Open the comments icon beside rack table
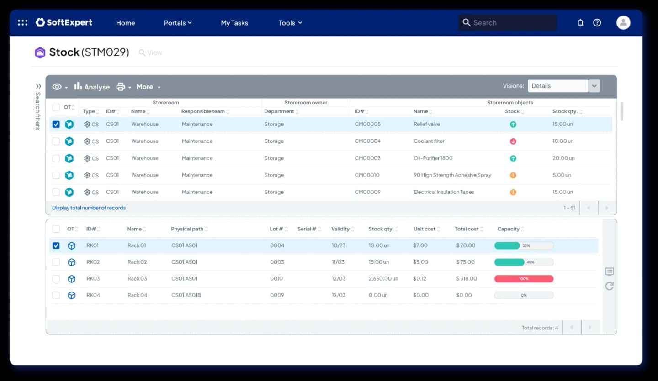Viewport: 658px width, 381px height. pos(609,271)
